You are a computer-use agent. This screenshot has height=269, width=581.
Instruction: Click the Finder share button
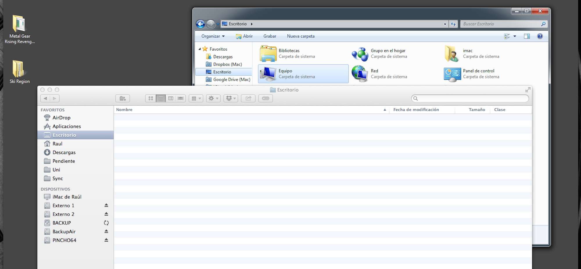(248, 98)
